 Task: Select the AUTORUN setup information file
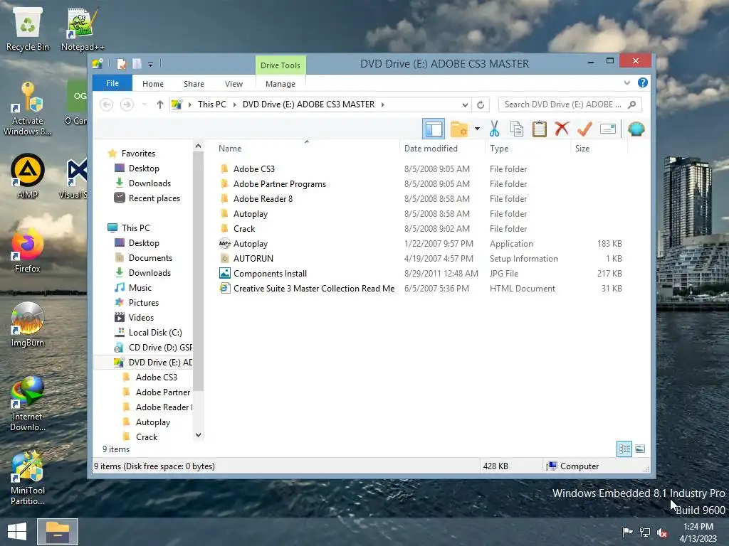coord(253,259)
